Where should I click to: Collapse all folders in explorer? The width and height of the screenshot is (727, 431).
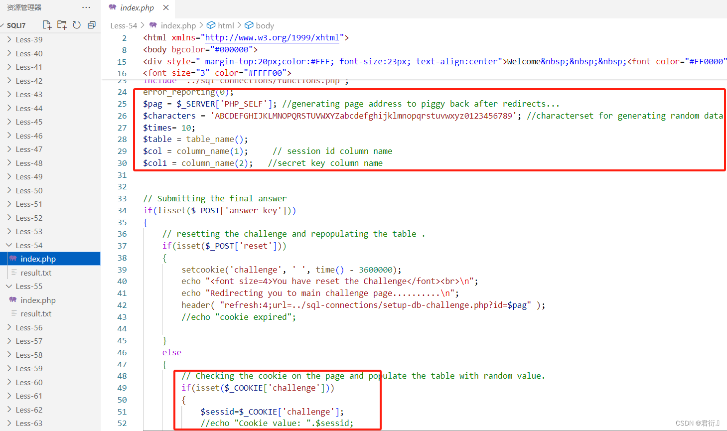pos(92,25)
